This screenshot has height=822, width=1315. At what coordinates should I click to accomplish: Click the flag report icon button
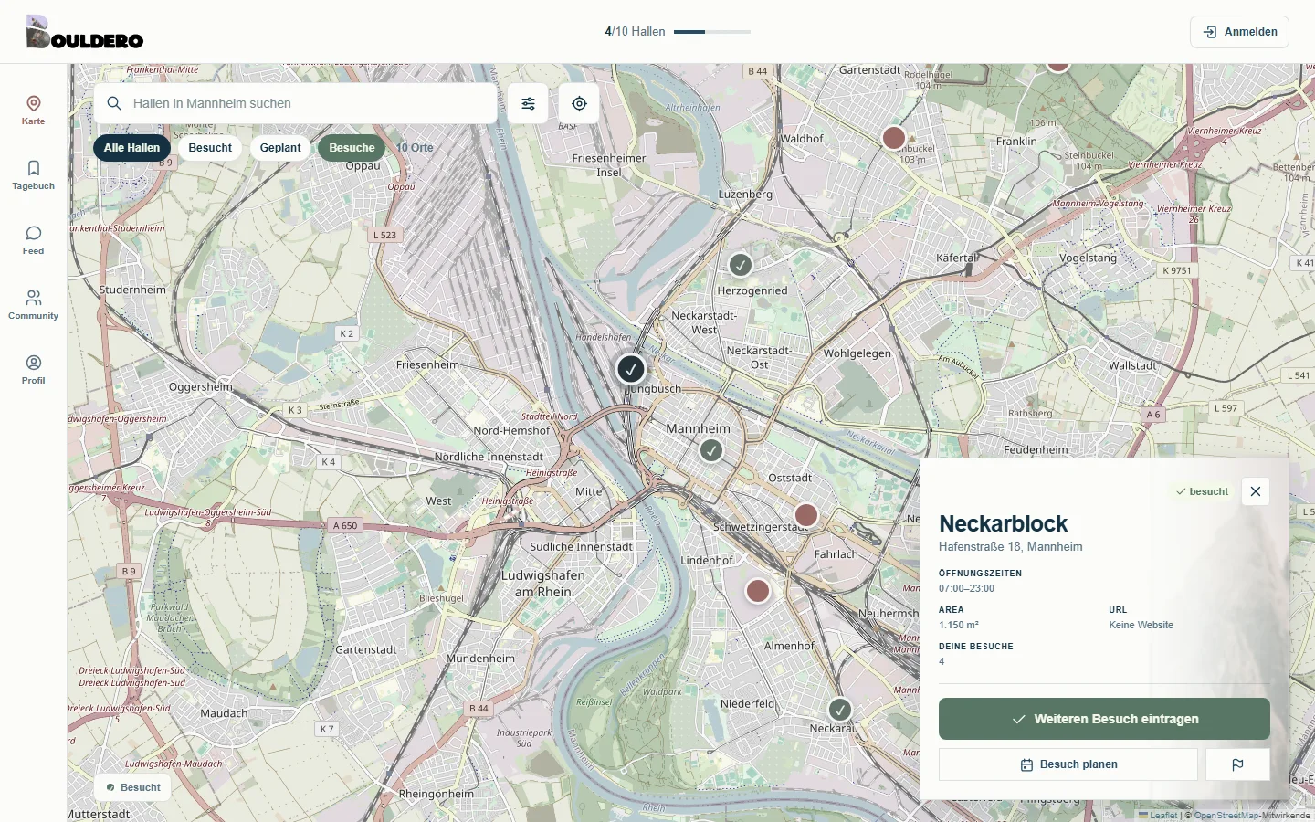[x=1237, y=764]
